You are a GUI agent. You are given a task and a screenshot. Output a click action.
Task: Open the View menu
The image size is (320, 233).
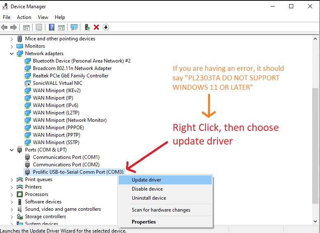tap(43, 17)
